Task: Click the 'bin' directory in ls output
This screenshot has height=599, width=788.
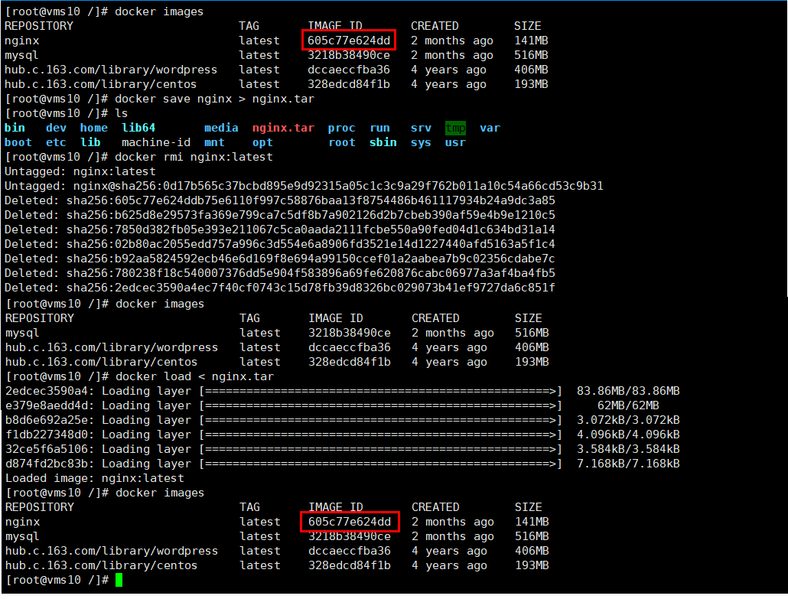Action: (x=15, y=129)
